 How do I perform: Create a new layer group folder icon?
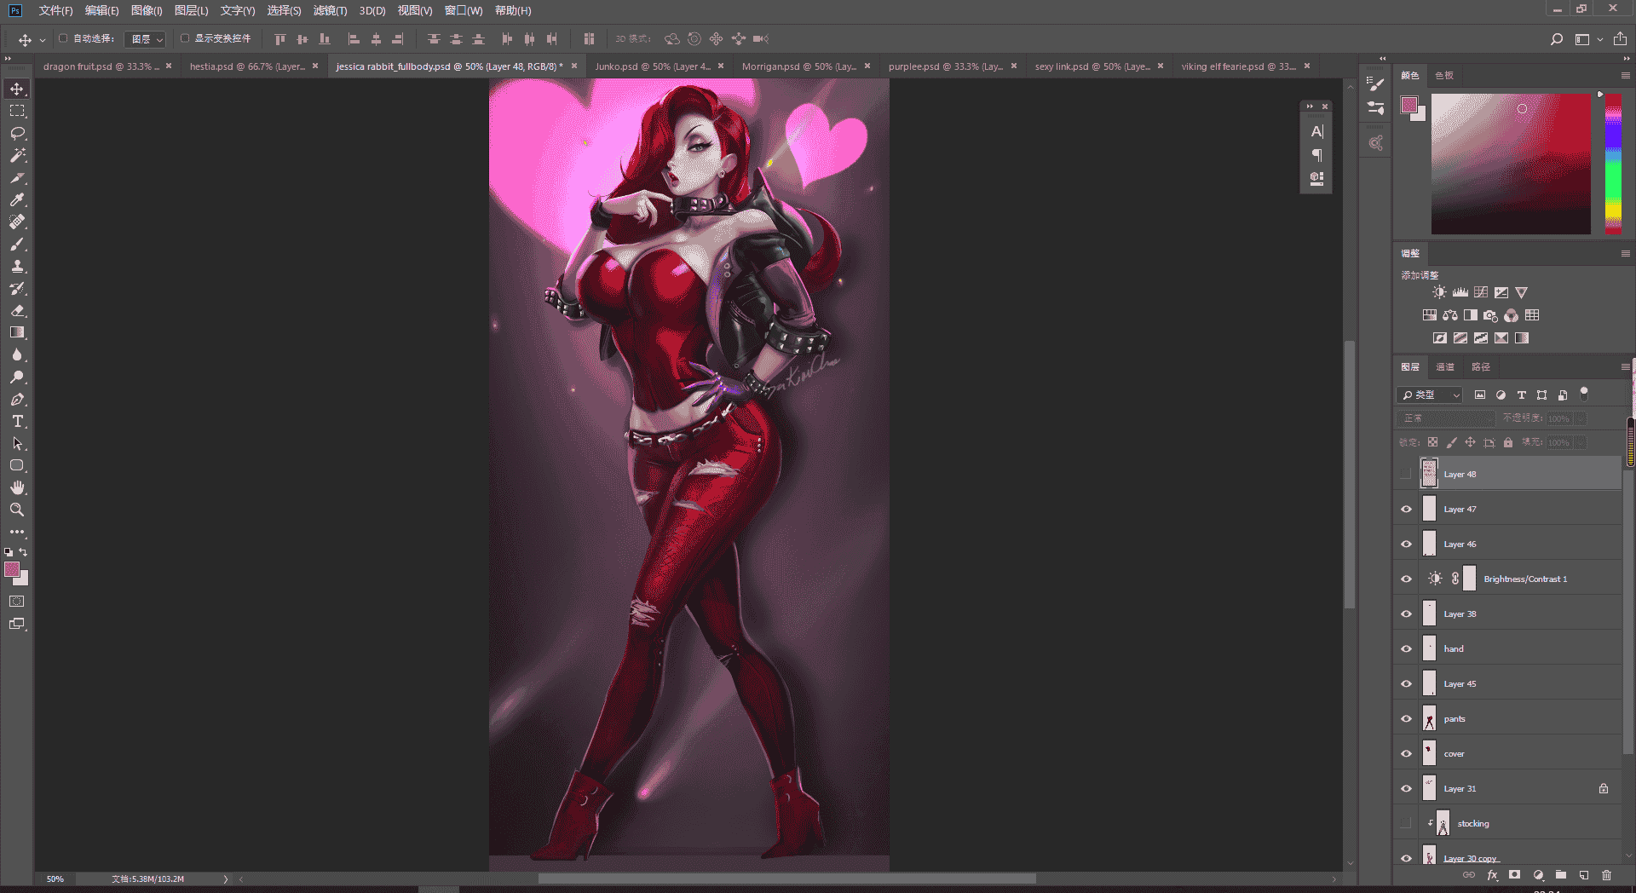(x=1561, y=875)
